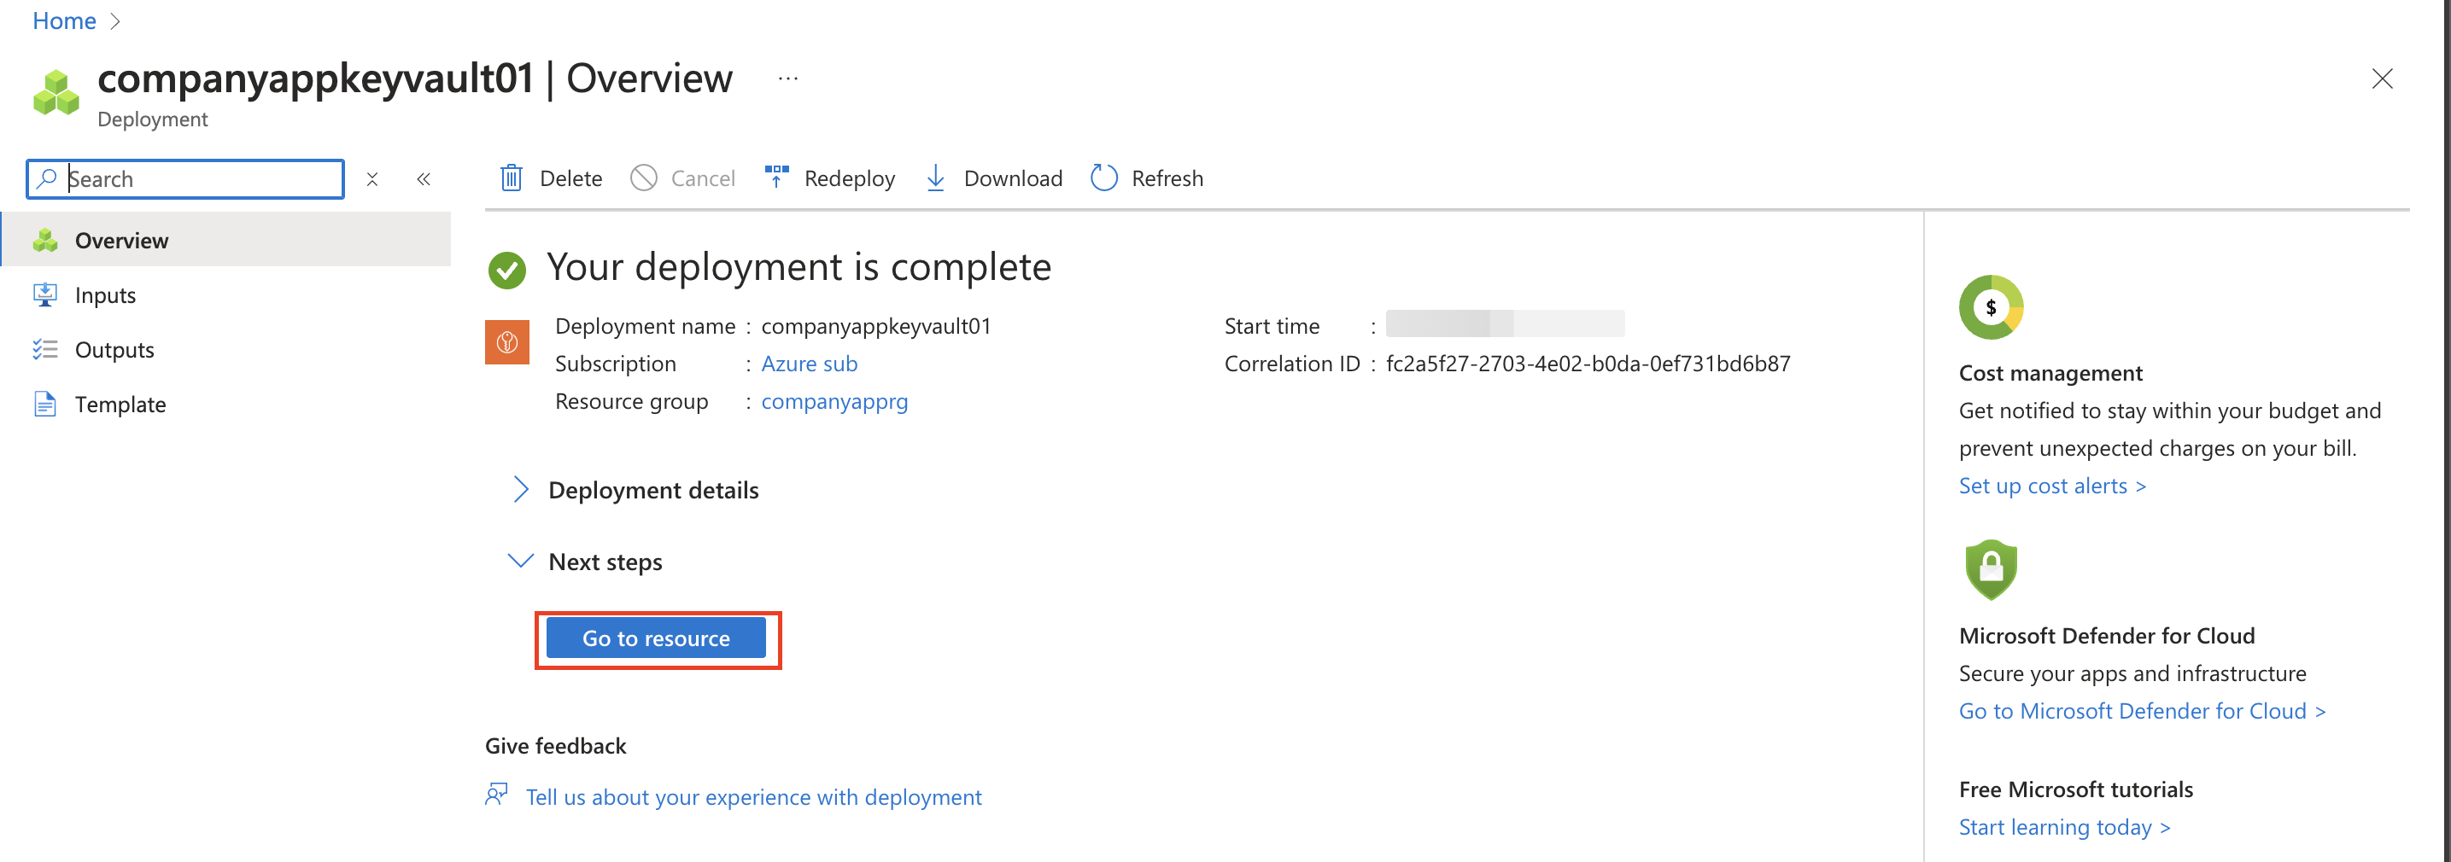Open the companyapprg resource group link
This screenshot has width=2451, height=862.
point(834,402)
